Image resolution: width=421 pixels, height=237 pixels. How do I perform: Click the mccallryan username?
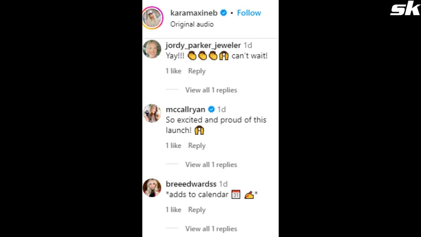185,110
